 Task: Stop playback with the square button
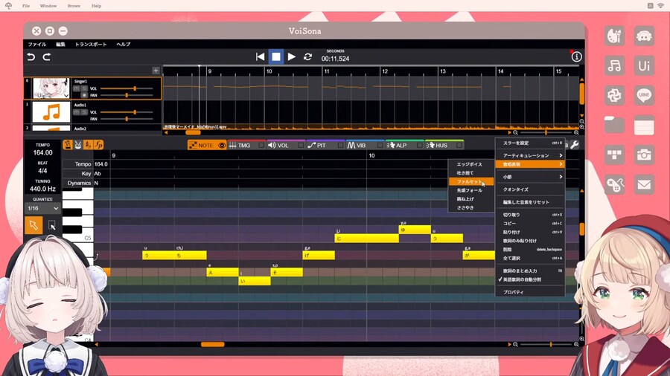(x=276, y=56)
